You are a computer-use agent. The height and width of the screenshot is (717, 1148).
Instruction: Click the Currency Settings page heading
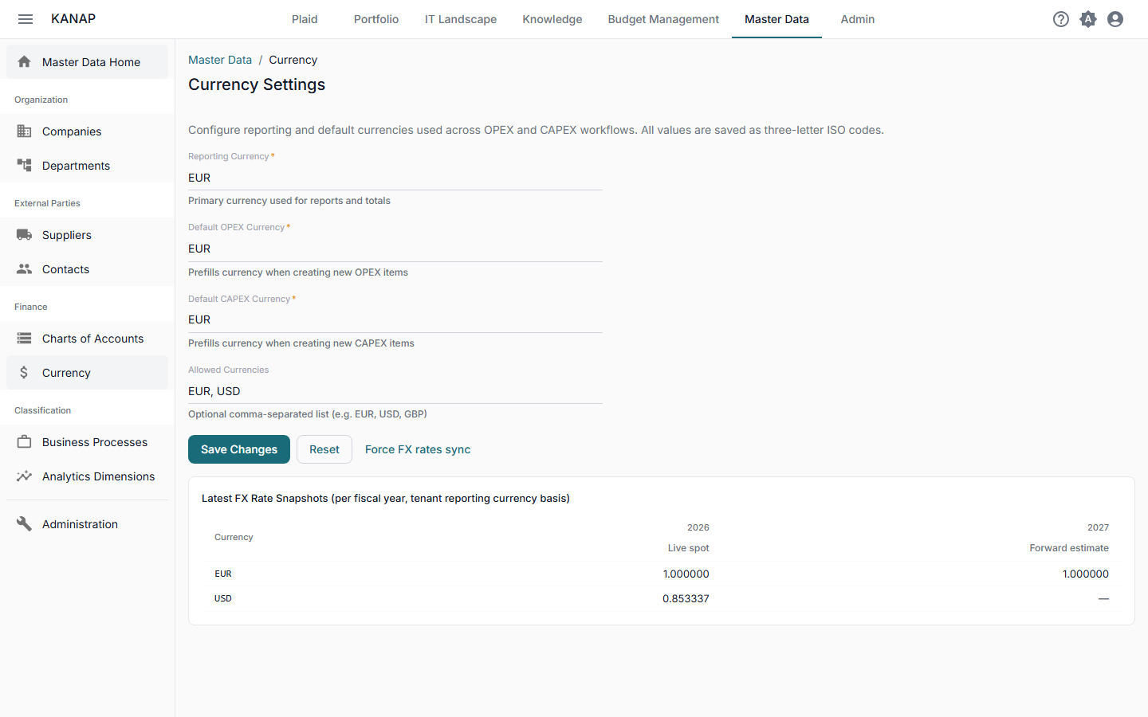coord(257,84)
